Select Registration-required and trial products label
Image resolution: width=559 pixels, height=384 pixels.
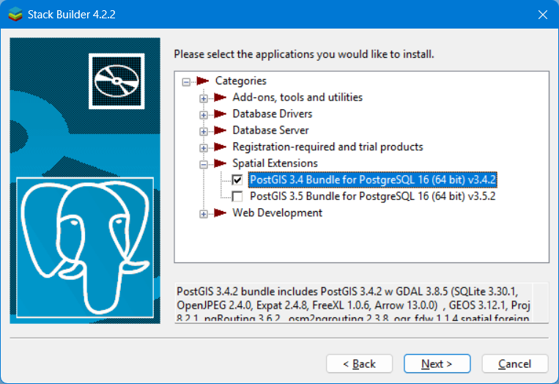point(327,147)
